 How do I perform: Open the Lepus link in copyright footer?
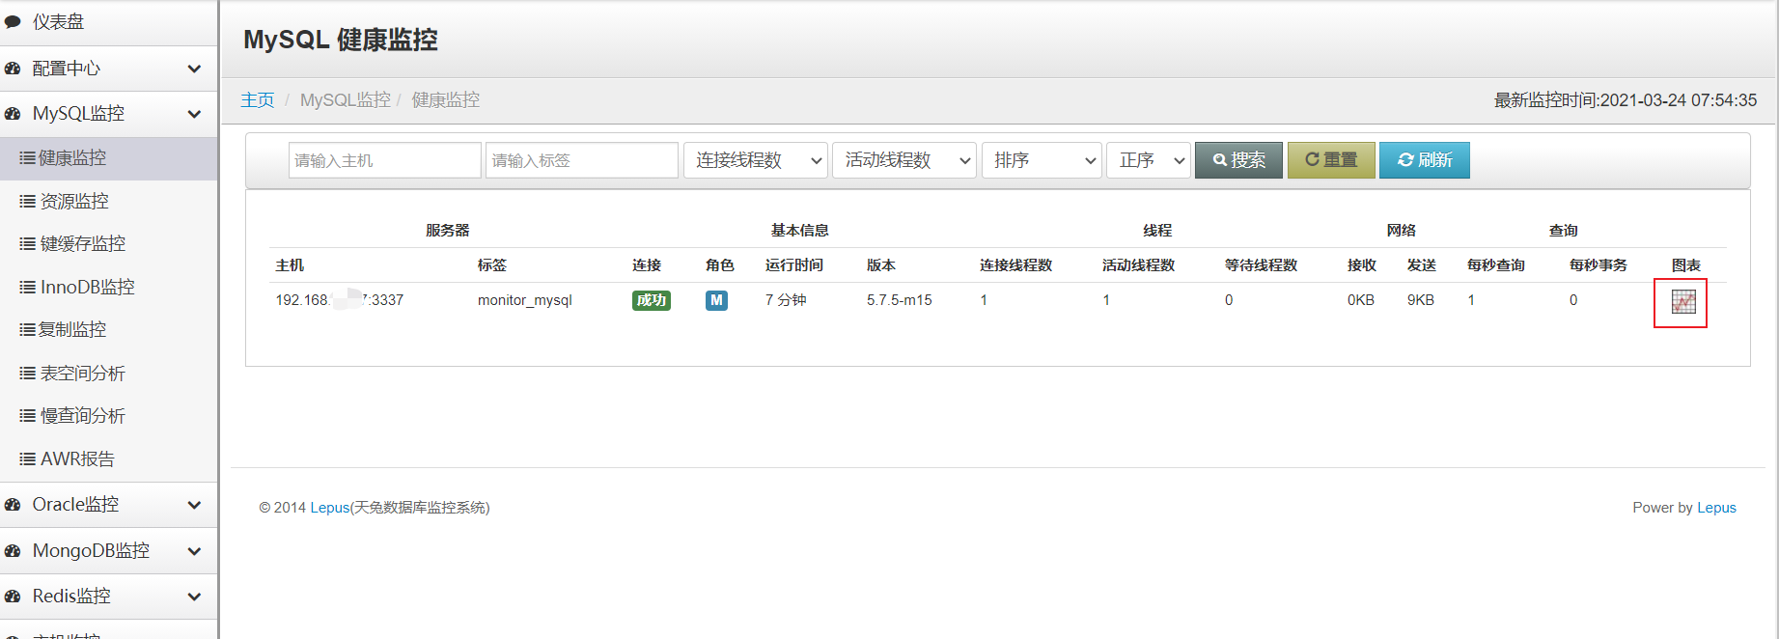329,508
